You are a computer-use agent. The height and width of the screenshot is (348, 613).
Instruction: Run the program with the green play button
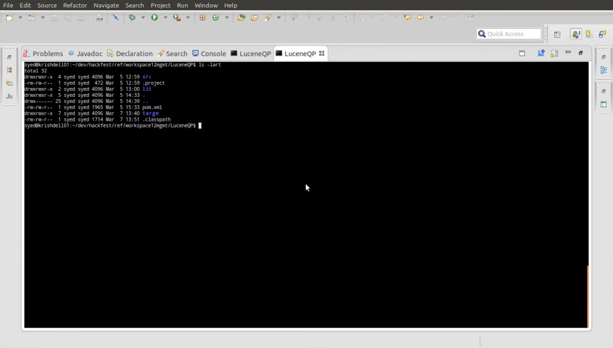pos(154,17)
